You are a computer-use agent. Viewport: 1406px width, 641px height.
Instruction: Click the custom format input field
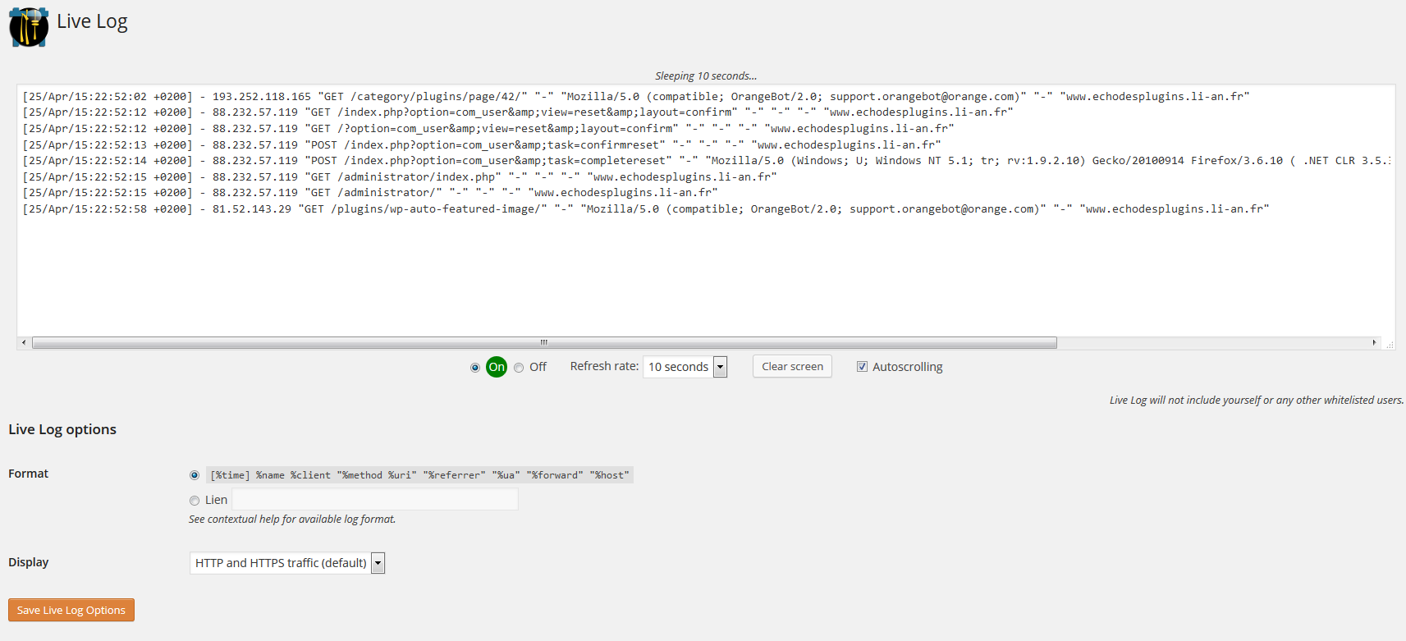(x=375, y=499)
